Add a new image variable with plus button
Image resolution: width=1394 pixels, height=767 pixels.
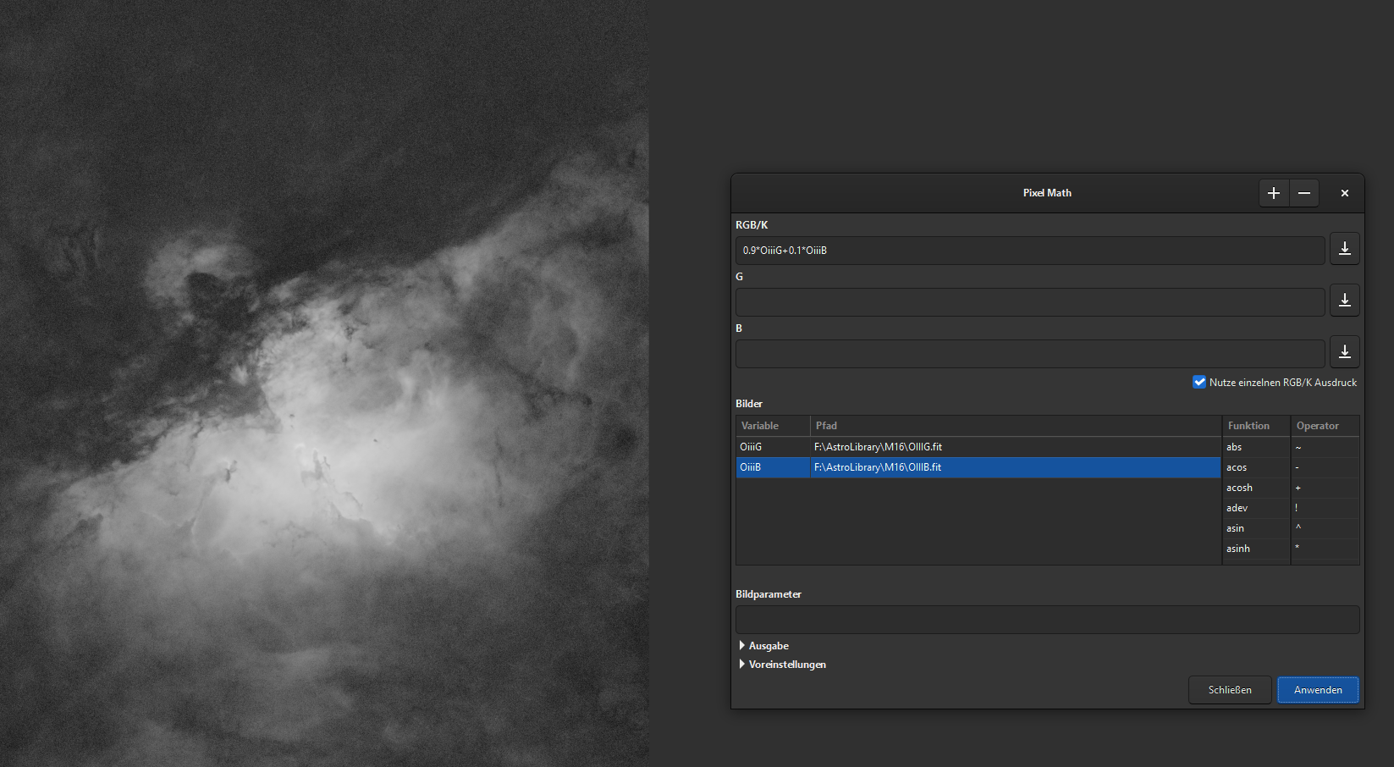pos(1274,193)
